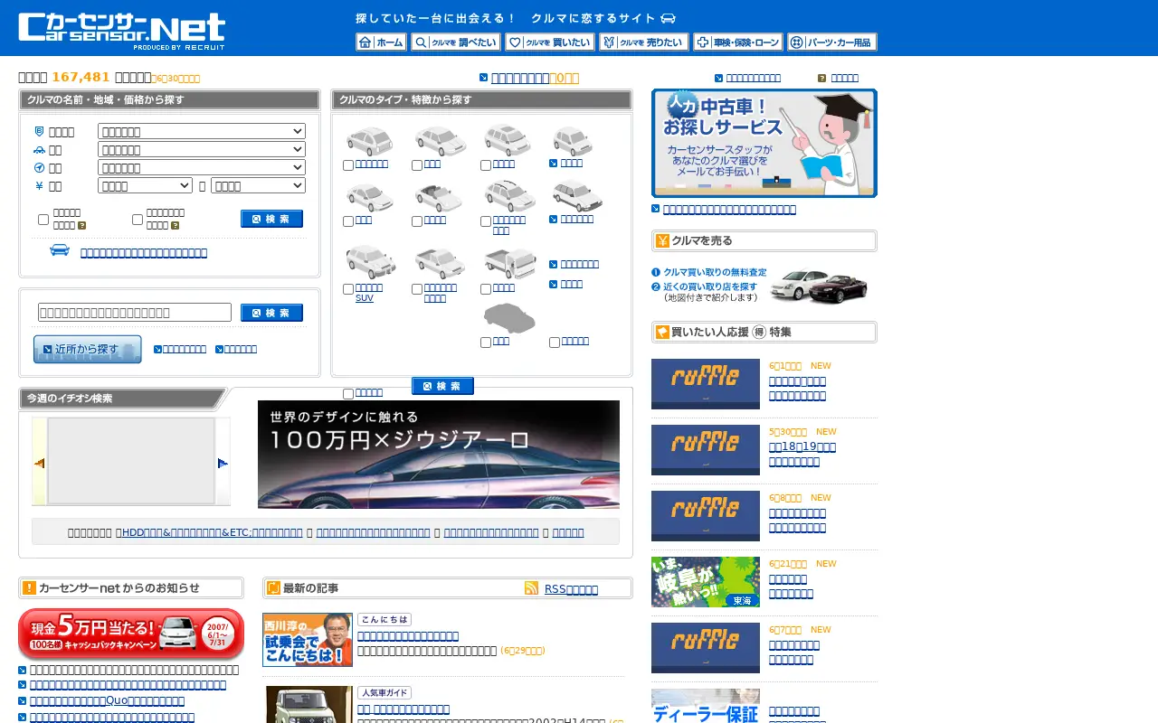Choose the flatbed truck icon
This screenshot has width=1158, height=723.
[509, 262]
